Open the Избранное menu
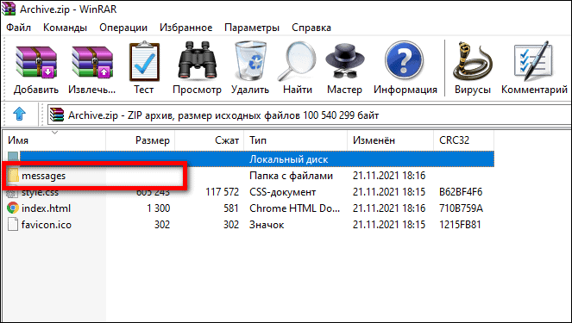This screenshot has width=572, height=323. (x=186, y=28)
